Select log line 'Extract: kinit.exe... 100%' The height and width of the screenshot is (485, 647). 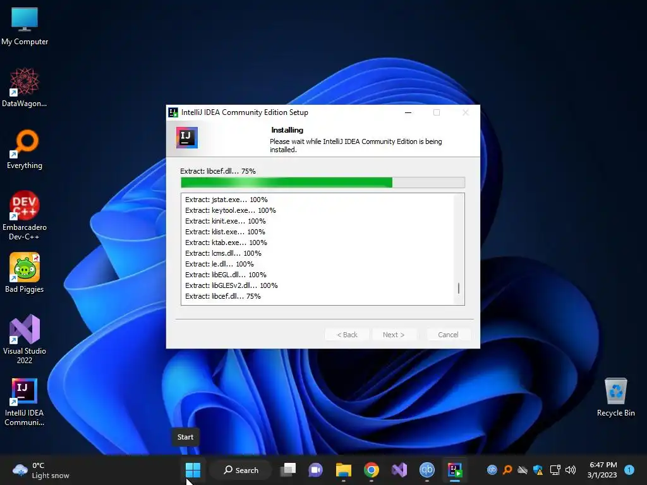(226, 221)
